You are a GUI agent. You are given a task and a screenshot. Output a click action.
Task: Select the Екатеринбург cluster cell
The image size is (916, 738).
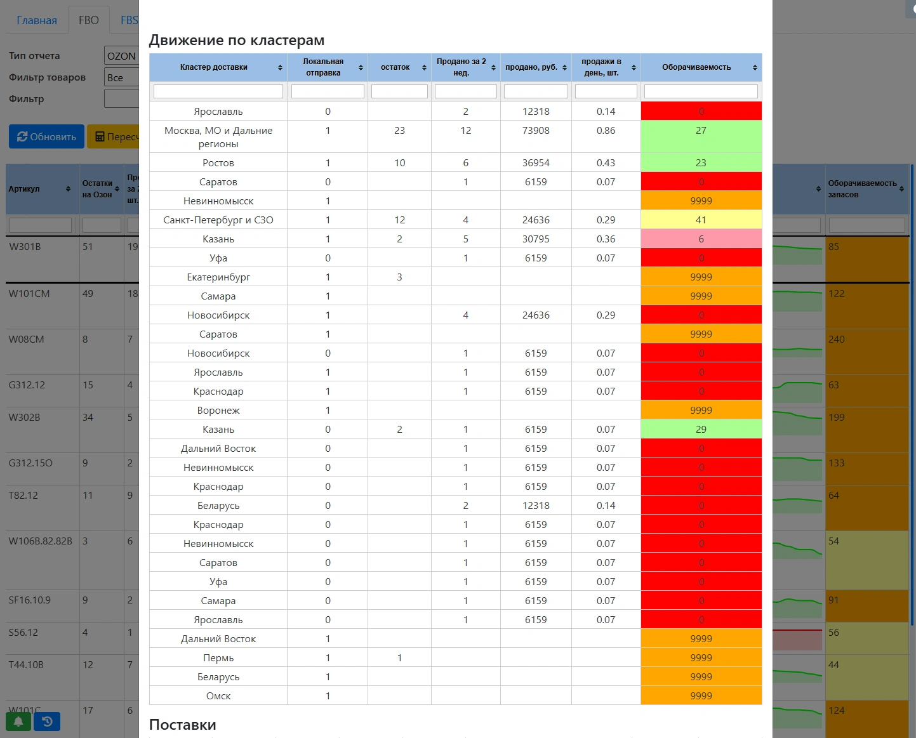[x=218, y=277]
